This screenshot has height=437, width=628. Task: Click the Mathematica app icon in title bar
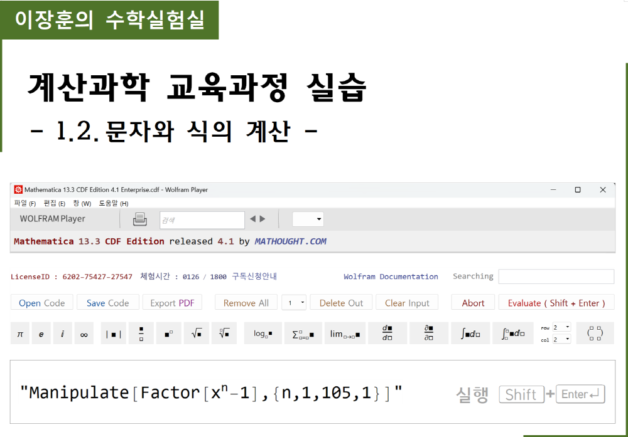(18, 189)
